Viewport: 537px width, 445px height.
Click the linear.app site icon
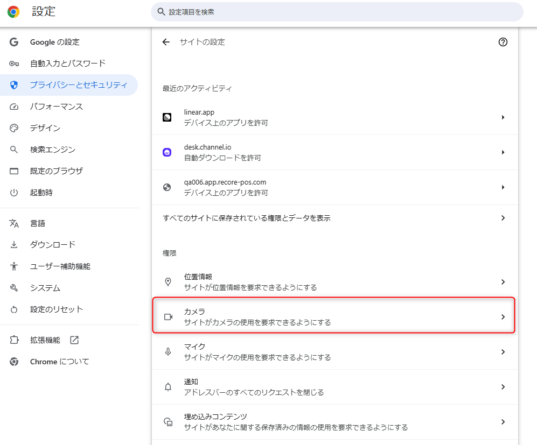point(167,117)
